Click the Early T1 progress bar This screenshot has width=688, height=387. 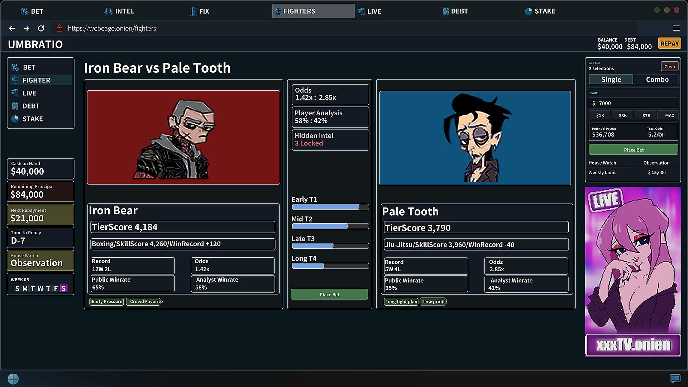(330, 207)
